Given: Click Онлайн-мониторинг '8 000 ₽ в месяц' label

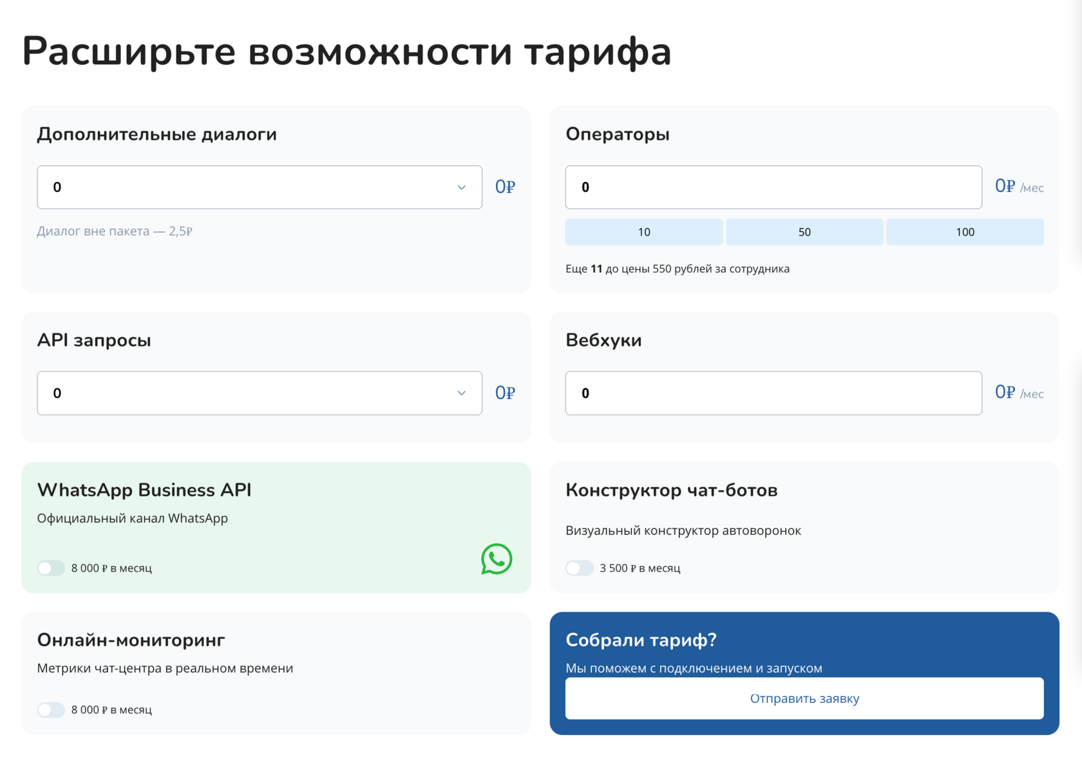Looking at the screenshot, I should pos(111,709).
